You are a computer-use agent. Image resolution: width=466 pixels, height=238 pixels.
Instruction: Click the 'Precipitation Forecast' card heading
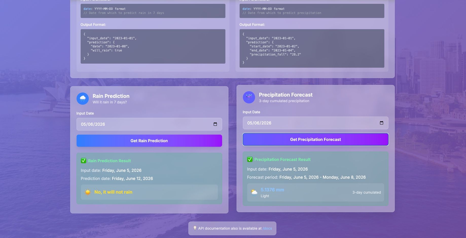(x=286, y=95)
